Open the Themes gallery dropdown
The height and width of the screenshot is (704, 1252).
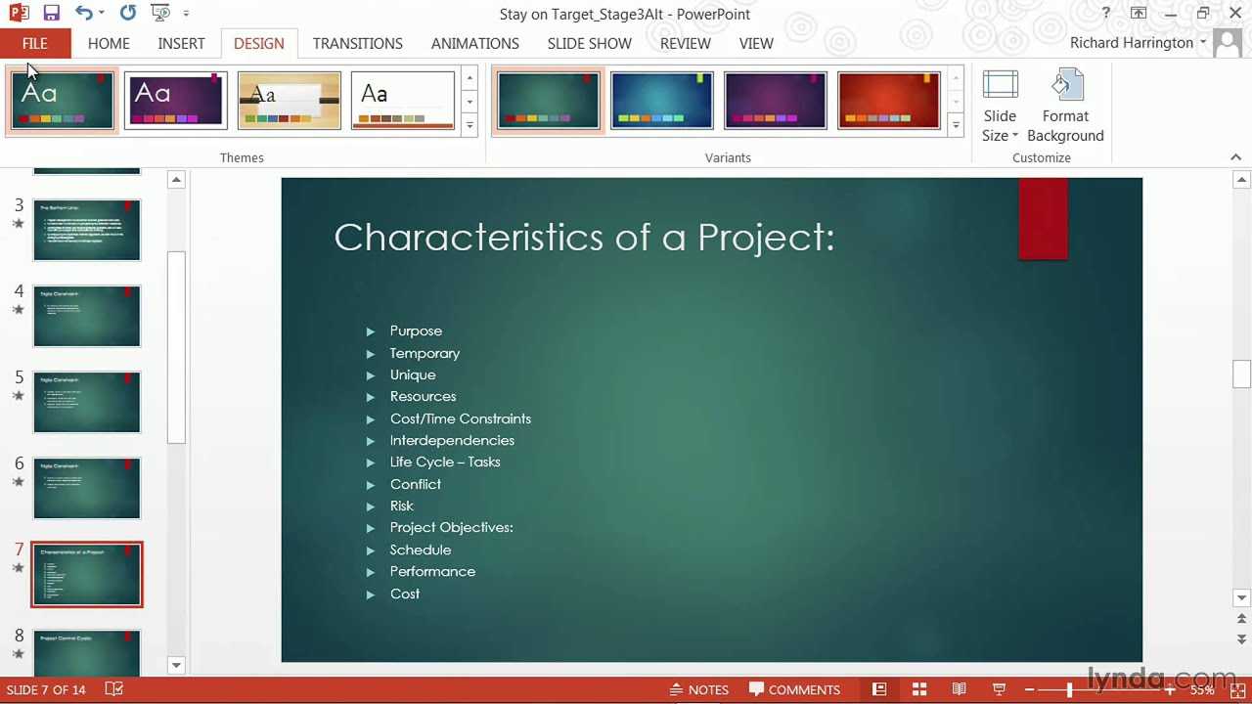click(469, 125)
